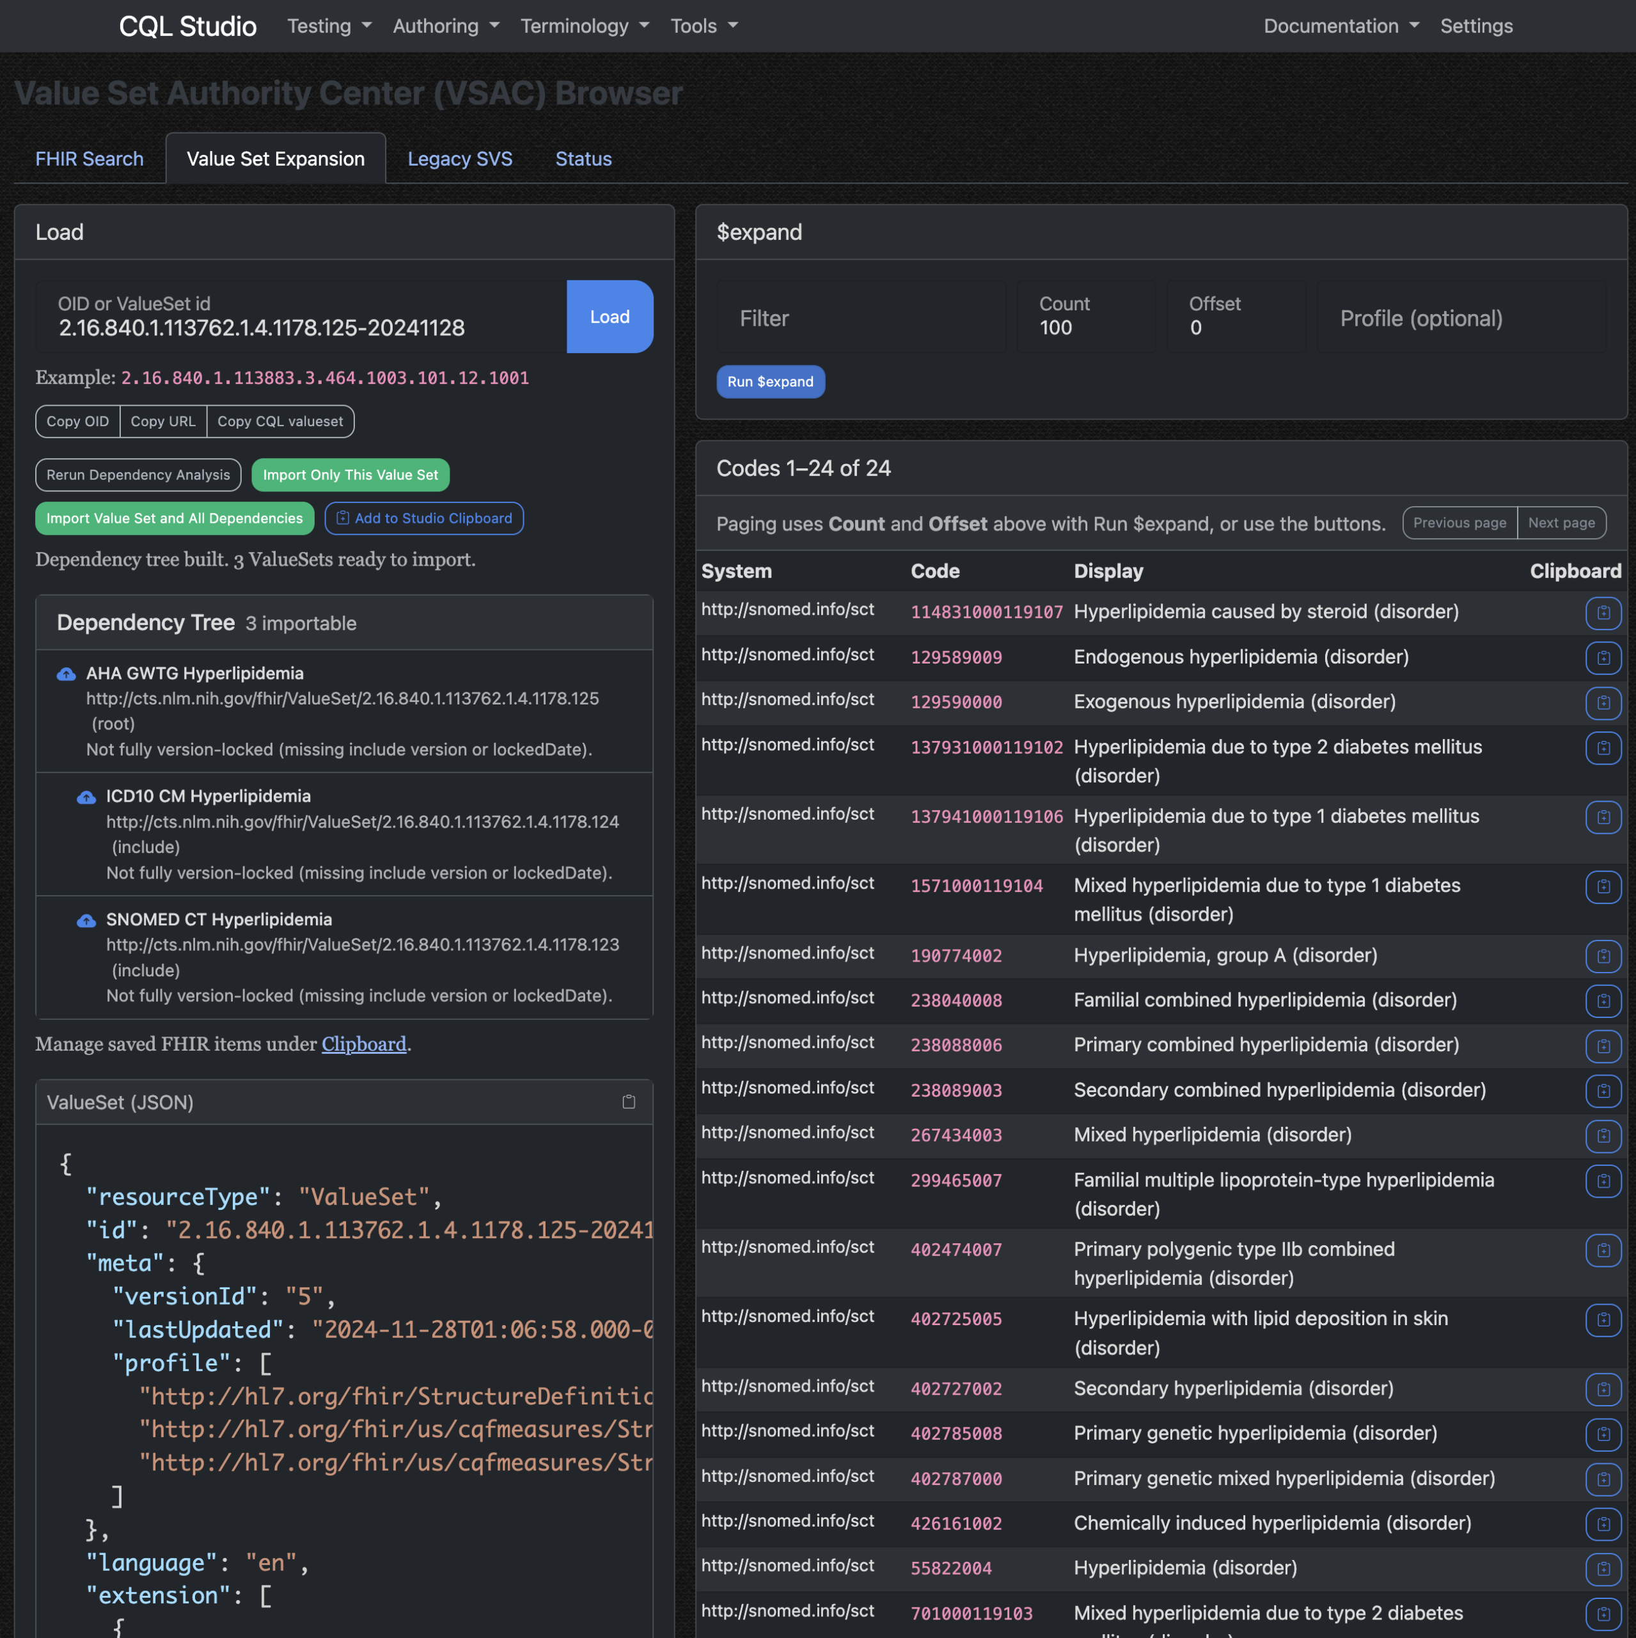1636x1638 pixels.
Task: Click the Next page button
Action: point(1561,523)
